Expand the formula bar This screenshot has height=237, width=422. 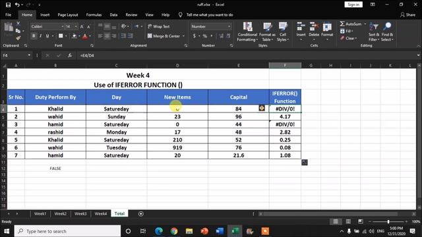(418, 55)
